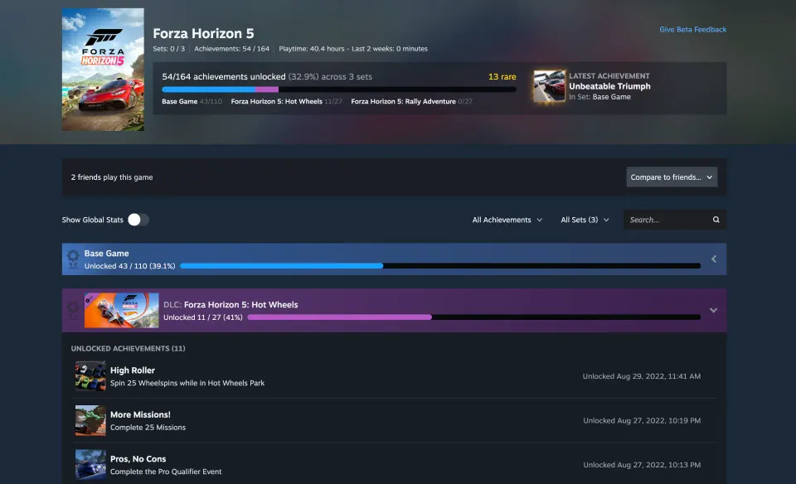Open the All Sets (3) dropdown
796x484 pixels.
pyautogui.click(x=585, y=220)
